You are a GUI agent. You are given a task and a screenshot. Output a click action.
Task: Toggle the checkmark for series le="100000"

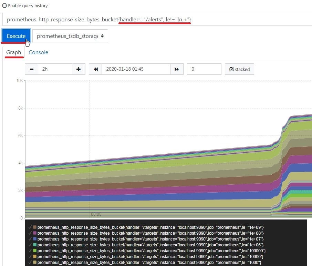pos(30,250)
